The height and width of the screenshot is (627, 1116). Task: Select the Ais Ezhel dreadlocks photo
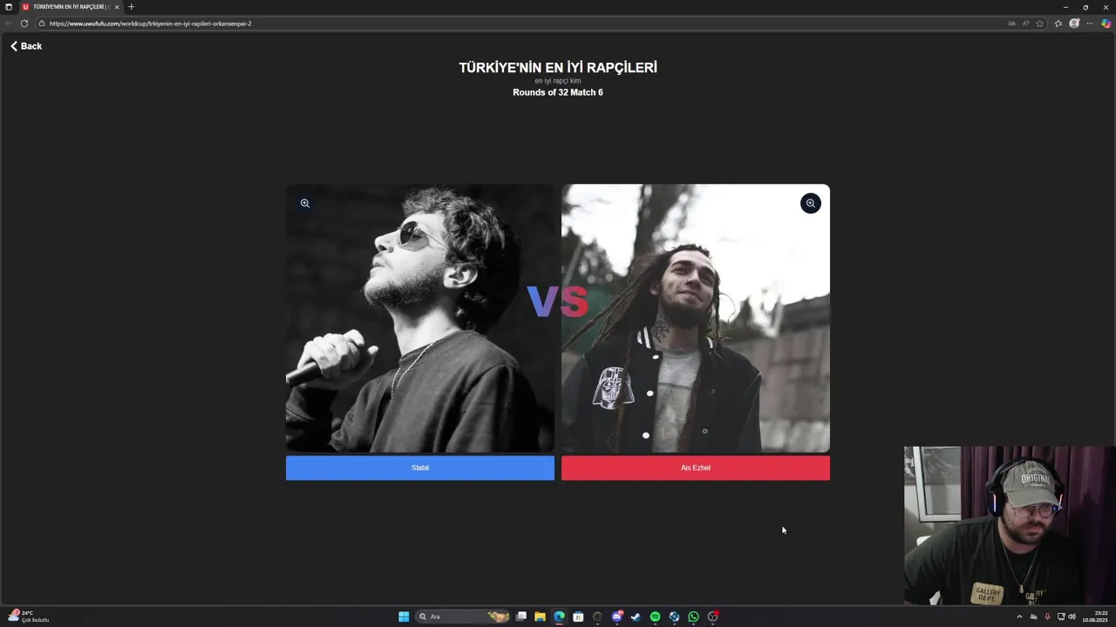(696, 318)
